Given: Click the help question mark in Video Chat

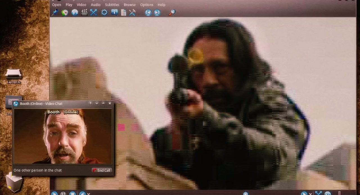Looking at the screenshot, I should (x=90, y=103).
